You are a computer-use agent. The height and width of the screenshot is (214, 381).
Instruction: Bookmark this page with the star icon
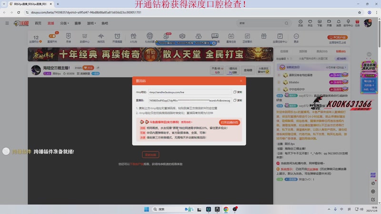pos(360,12)
